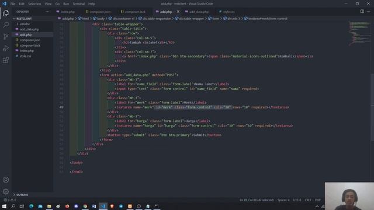Click errors and warnings indicator in status bar
This screenshot has width=374, height=210.
[x=10, y=200]
